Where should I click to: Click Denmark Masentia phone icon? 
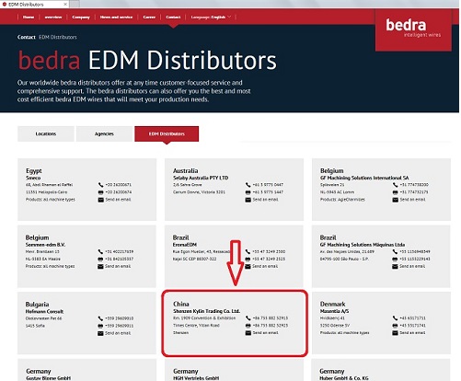click(395, 318)
